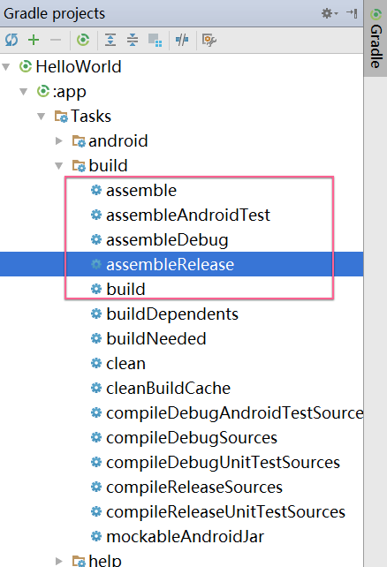This screenshot has height=567, width=387.
Task: Hide the Gradle projects panel
Action: pos(352,13)
